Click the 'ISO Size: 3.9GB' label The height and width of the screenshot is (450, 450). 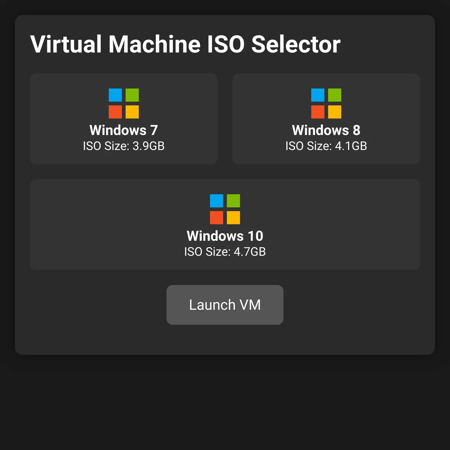point(124,146)
